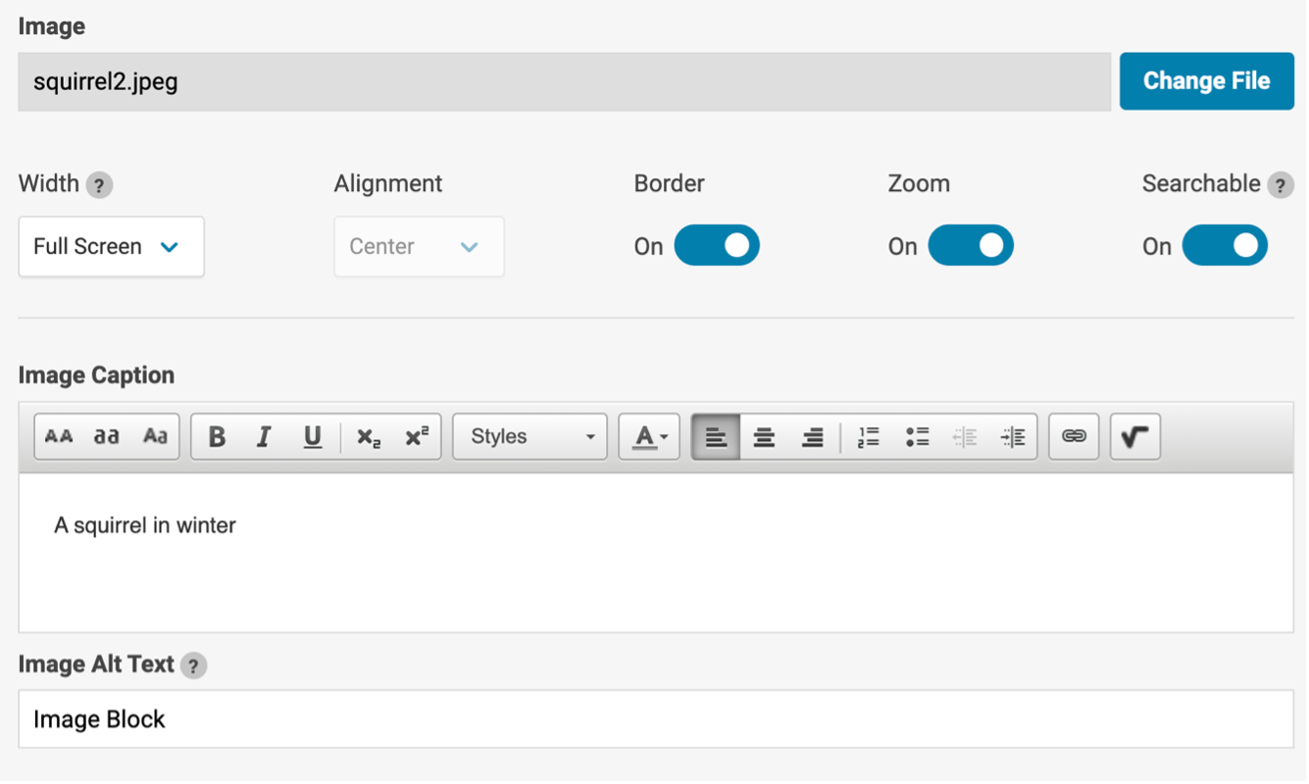1309x784 pixels.
Task: Click the Underline icon
Action: (x=312, y=437)
